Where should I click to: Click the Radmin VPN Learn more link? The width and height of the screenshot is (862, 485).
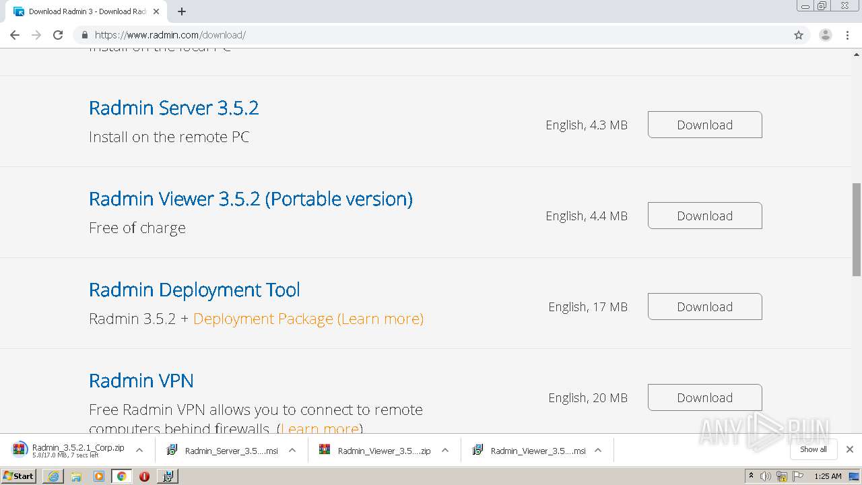click(x=319, y=428)
